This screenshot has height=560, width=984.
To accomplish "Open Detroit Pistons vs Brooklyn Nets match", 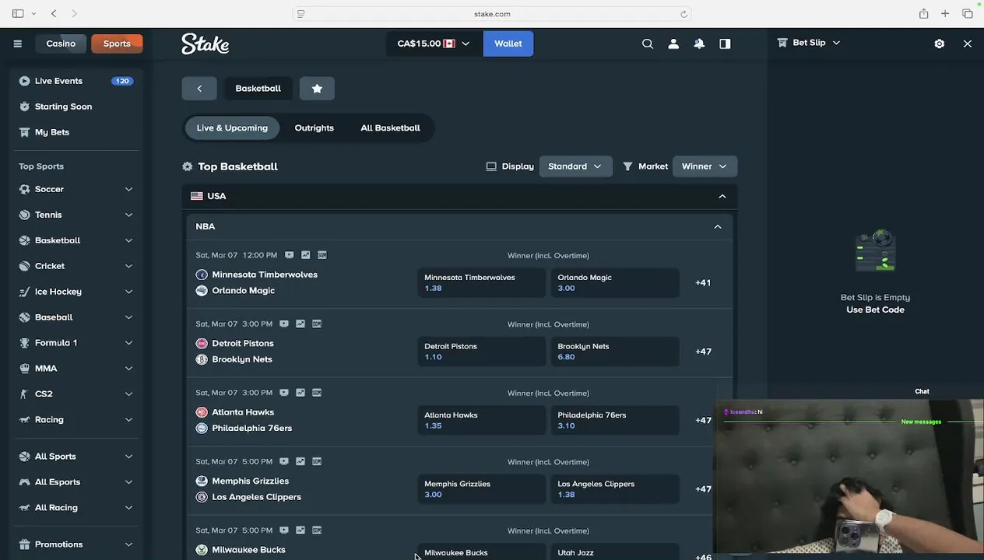I will [x=242, y=351].
